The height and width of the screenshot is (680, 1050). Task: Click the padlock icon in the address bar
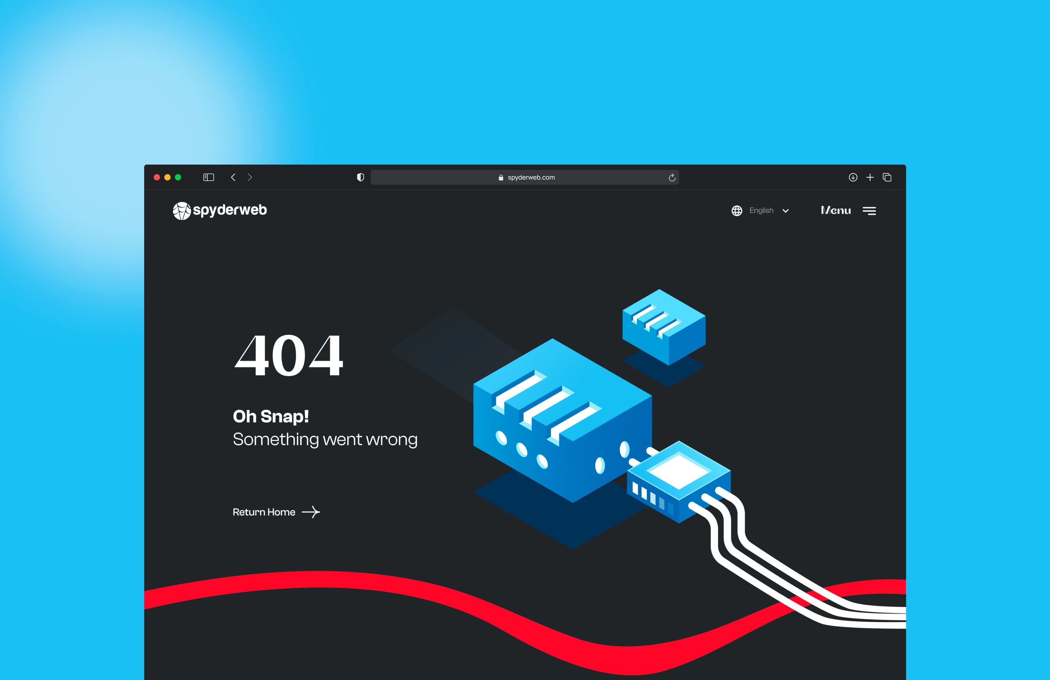pyautogui.click(x=501, y=177)
